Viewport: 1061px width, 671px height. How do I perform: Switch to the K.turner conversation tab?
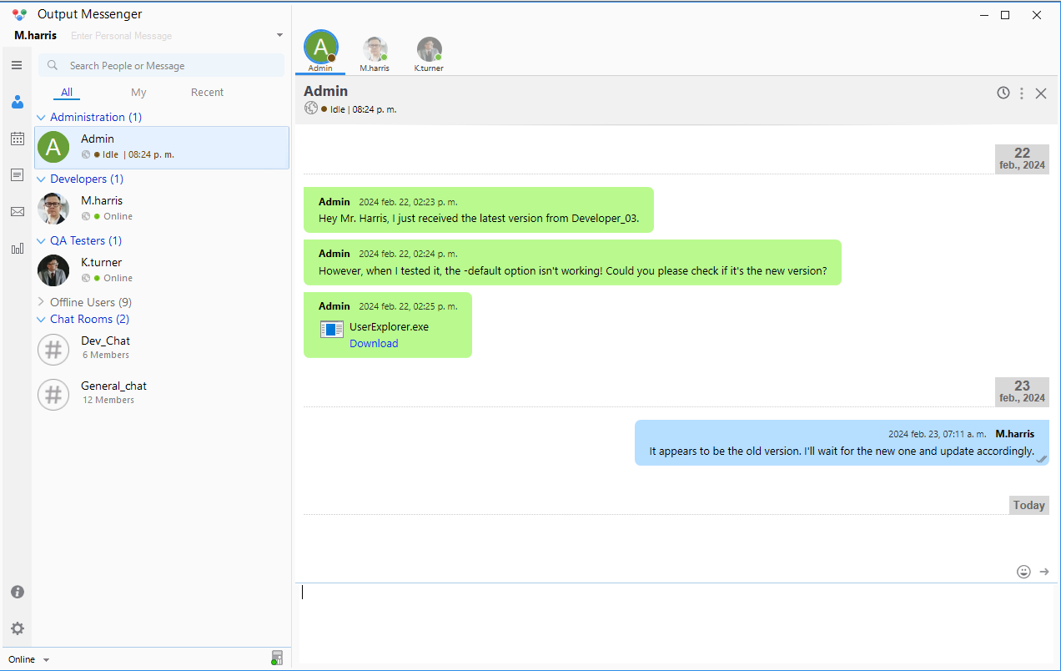[429, 54]
